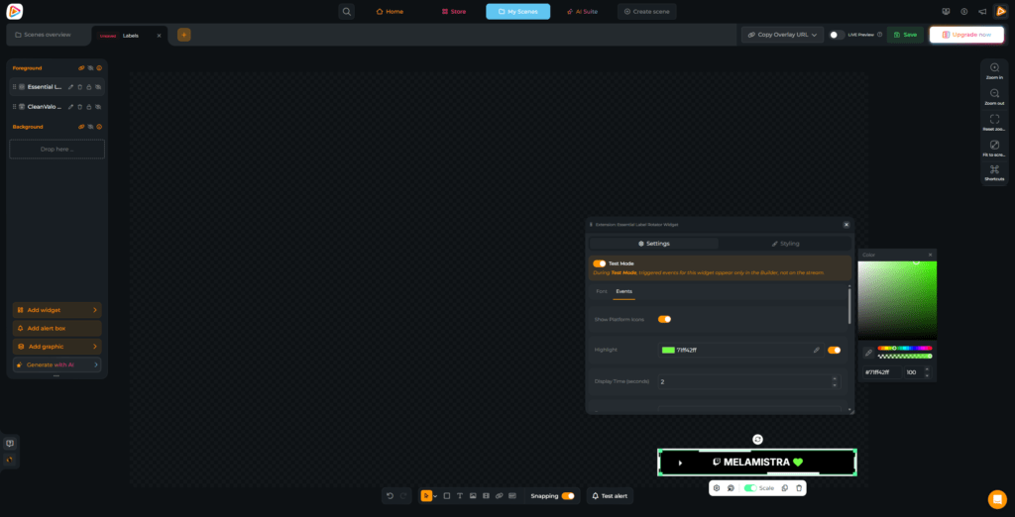Click the Save button
Image resolution: width=1015 pixels, height=517 pixels.
tap(904, 35)
